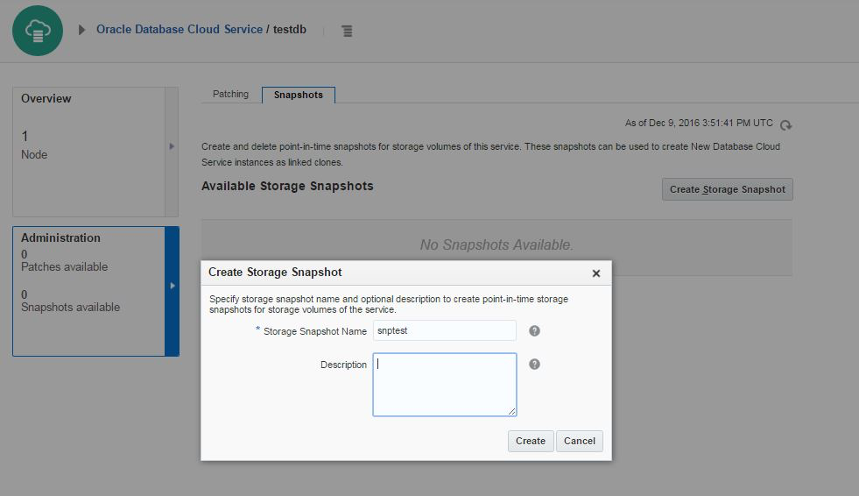Expand the triangle beside Oracle Database Cloud Service
Screen dimensions: 859x496
pos(82,30)
